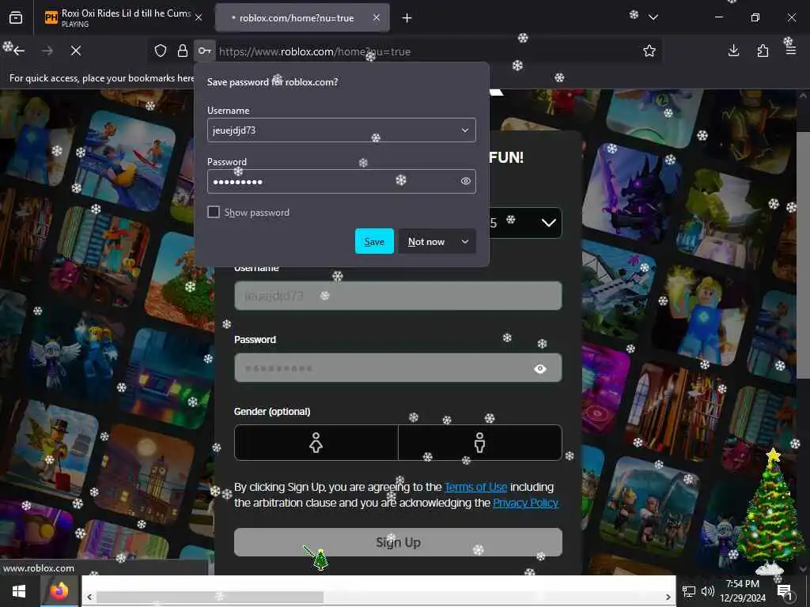Close the roblox.com tab

point(377,17)
